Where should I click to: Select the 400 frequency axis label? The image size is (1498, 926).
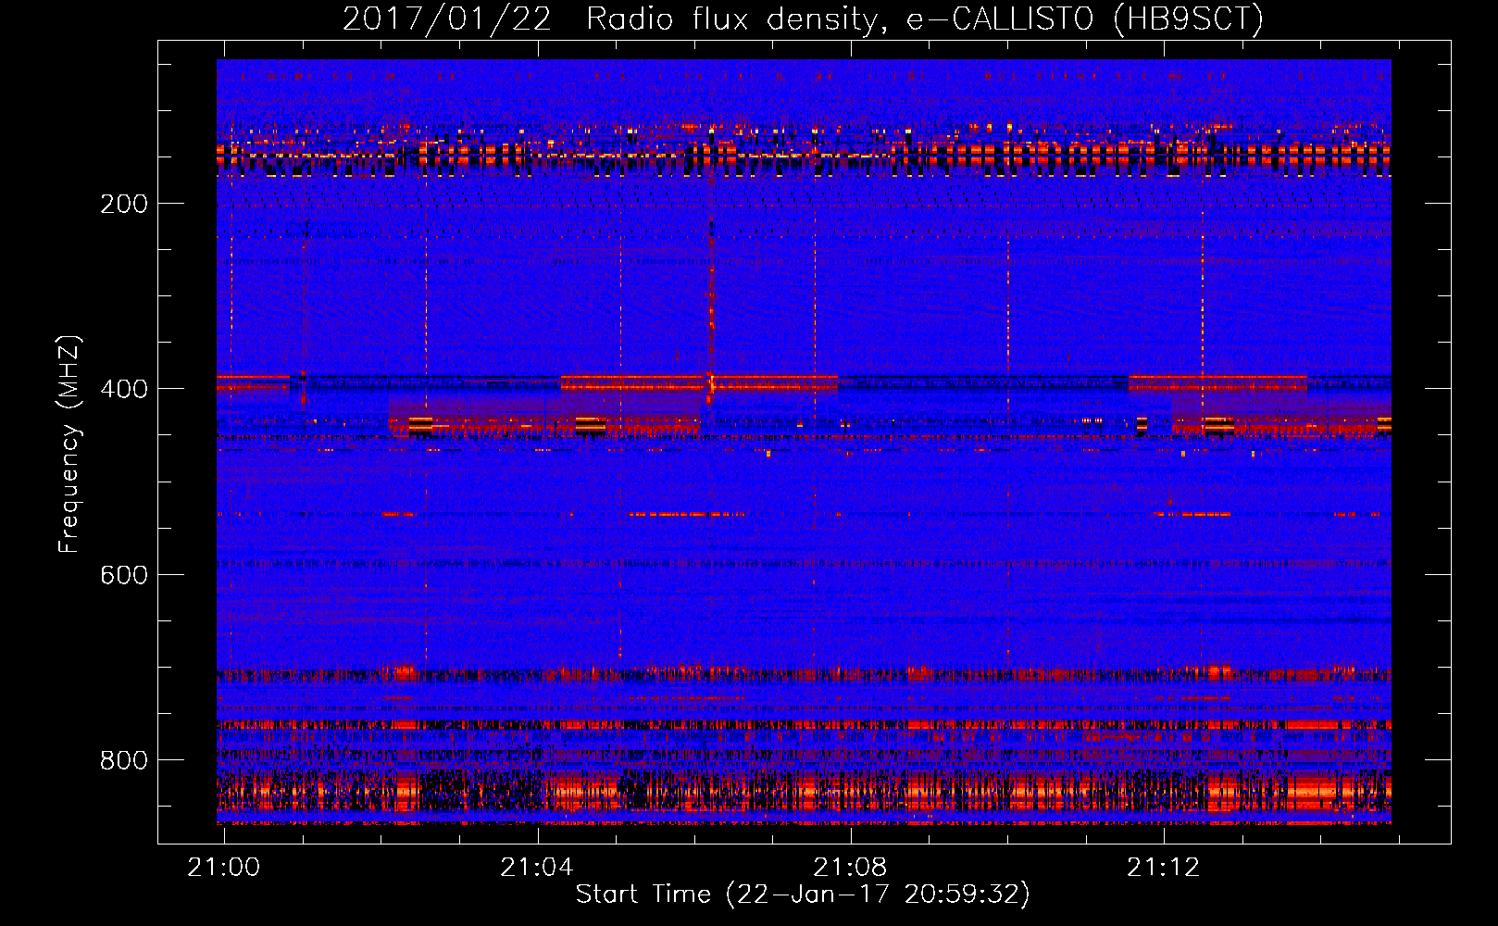point(124,389)
